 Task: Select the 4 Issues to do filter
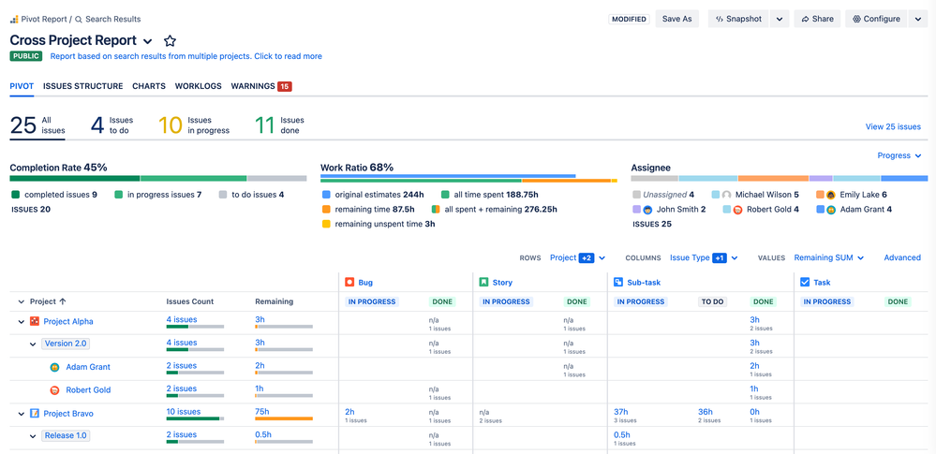tap(111, 125)
